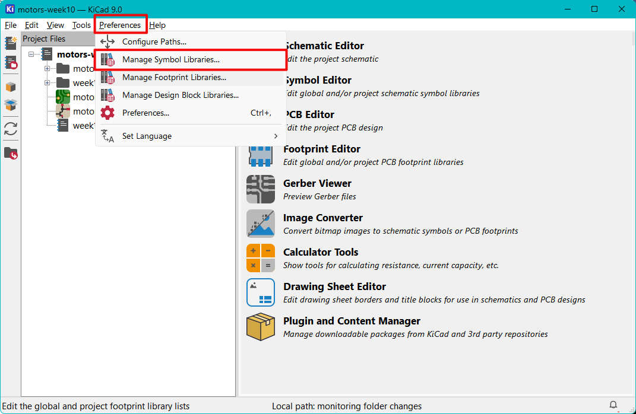Image resolution: width=636 pixels, height=414 pixels.
Task: Click the New Project toolbar icon
Action: [11, 43]
